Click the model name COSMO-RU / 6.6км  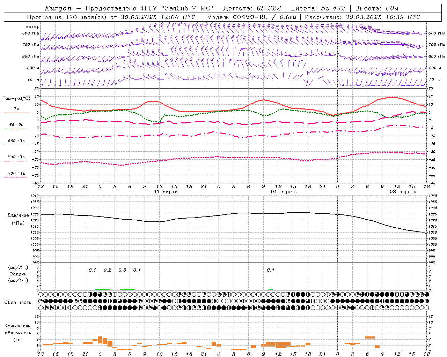(265, 17)
